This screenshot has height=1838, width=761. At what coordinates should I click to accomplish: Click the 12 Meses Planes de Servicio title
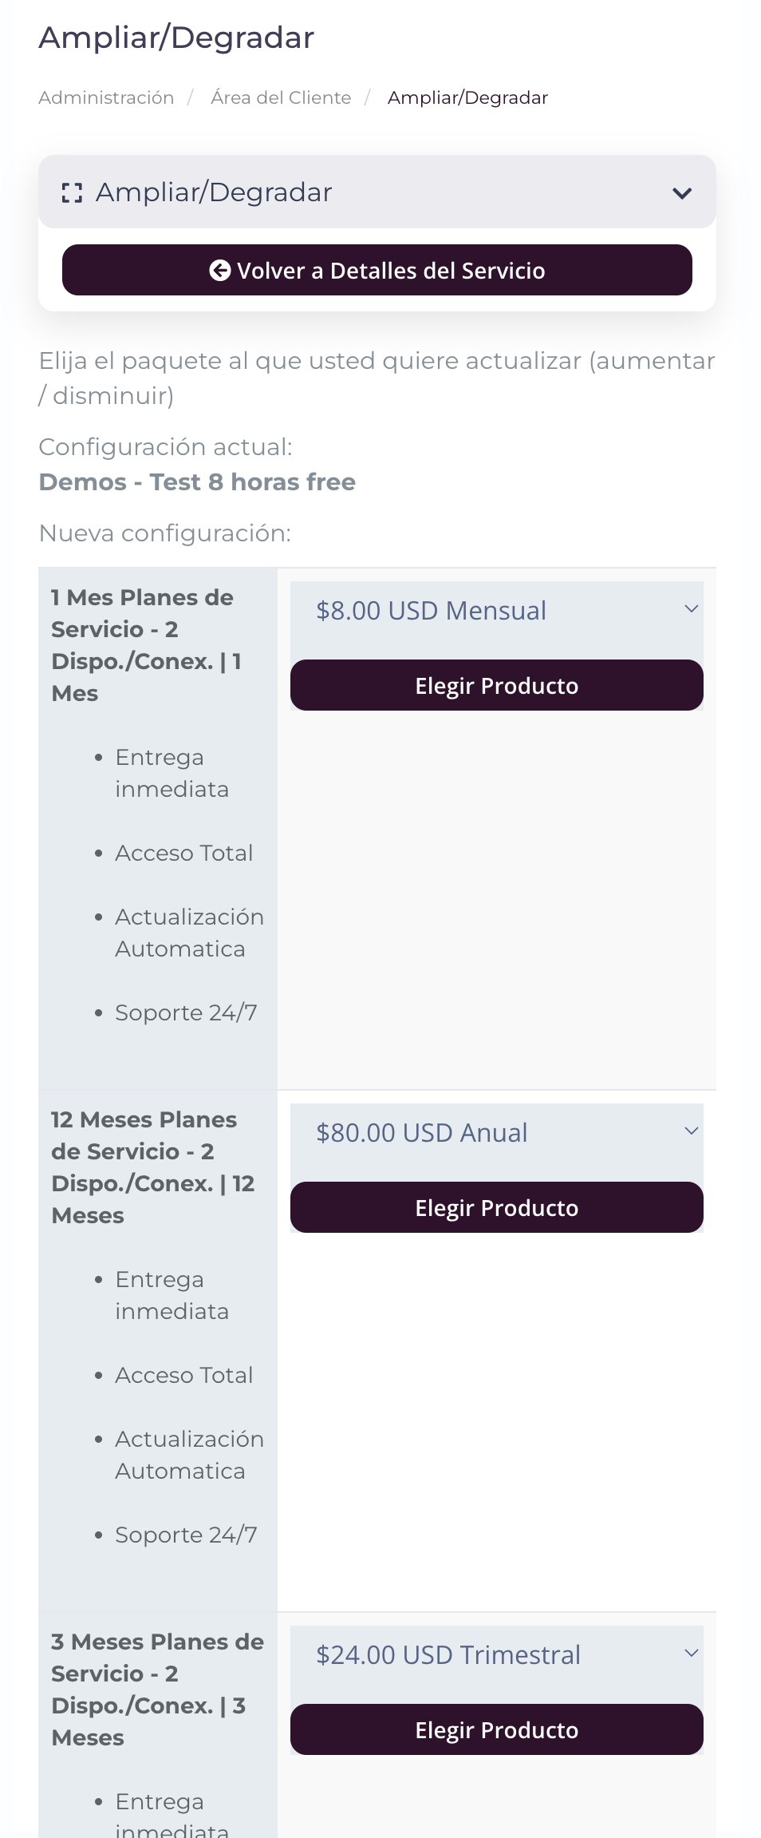tap(153, 1167)
